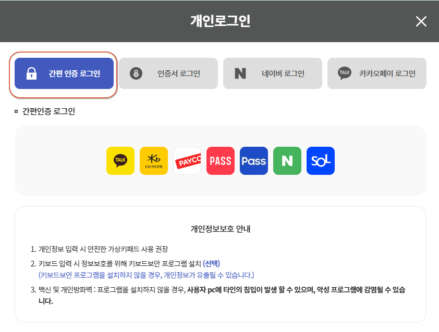Viewport: 439px width, 332px height.
Task: Open the 인증서 로그인 tab
Action: pyautogui.click(x=168, y=73)
